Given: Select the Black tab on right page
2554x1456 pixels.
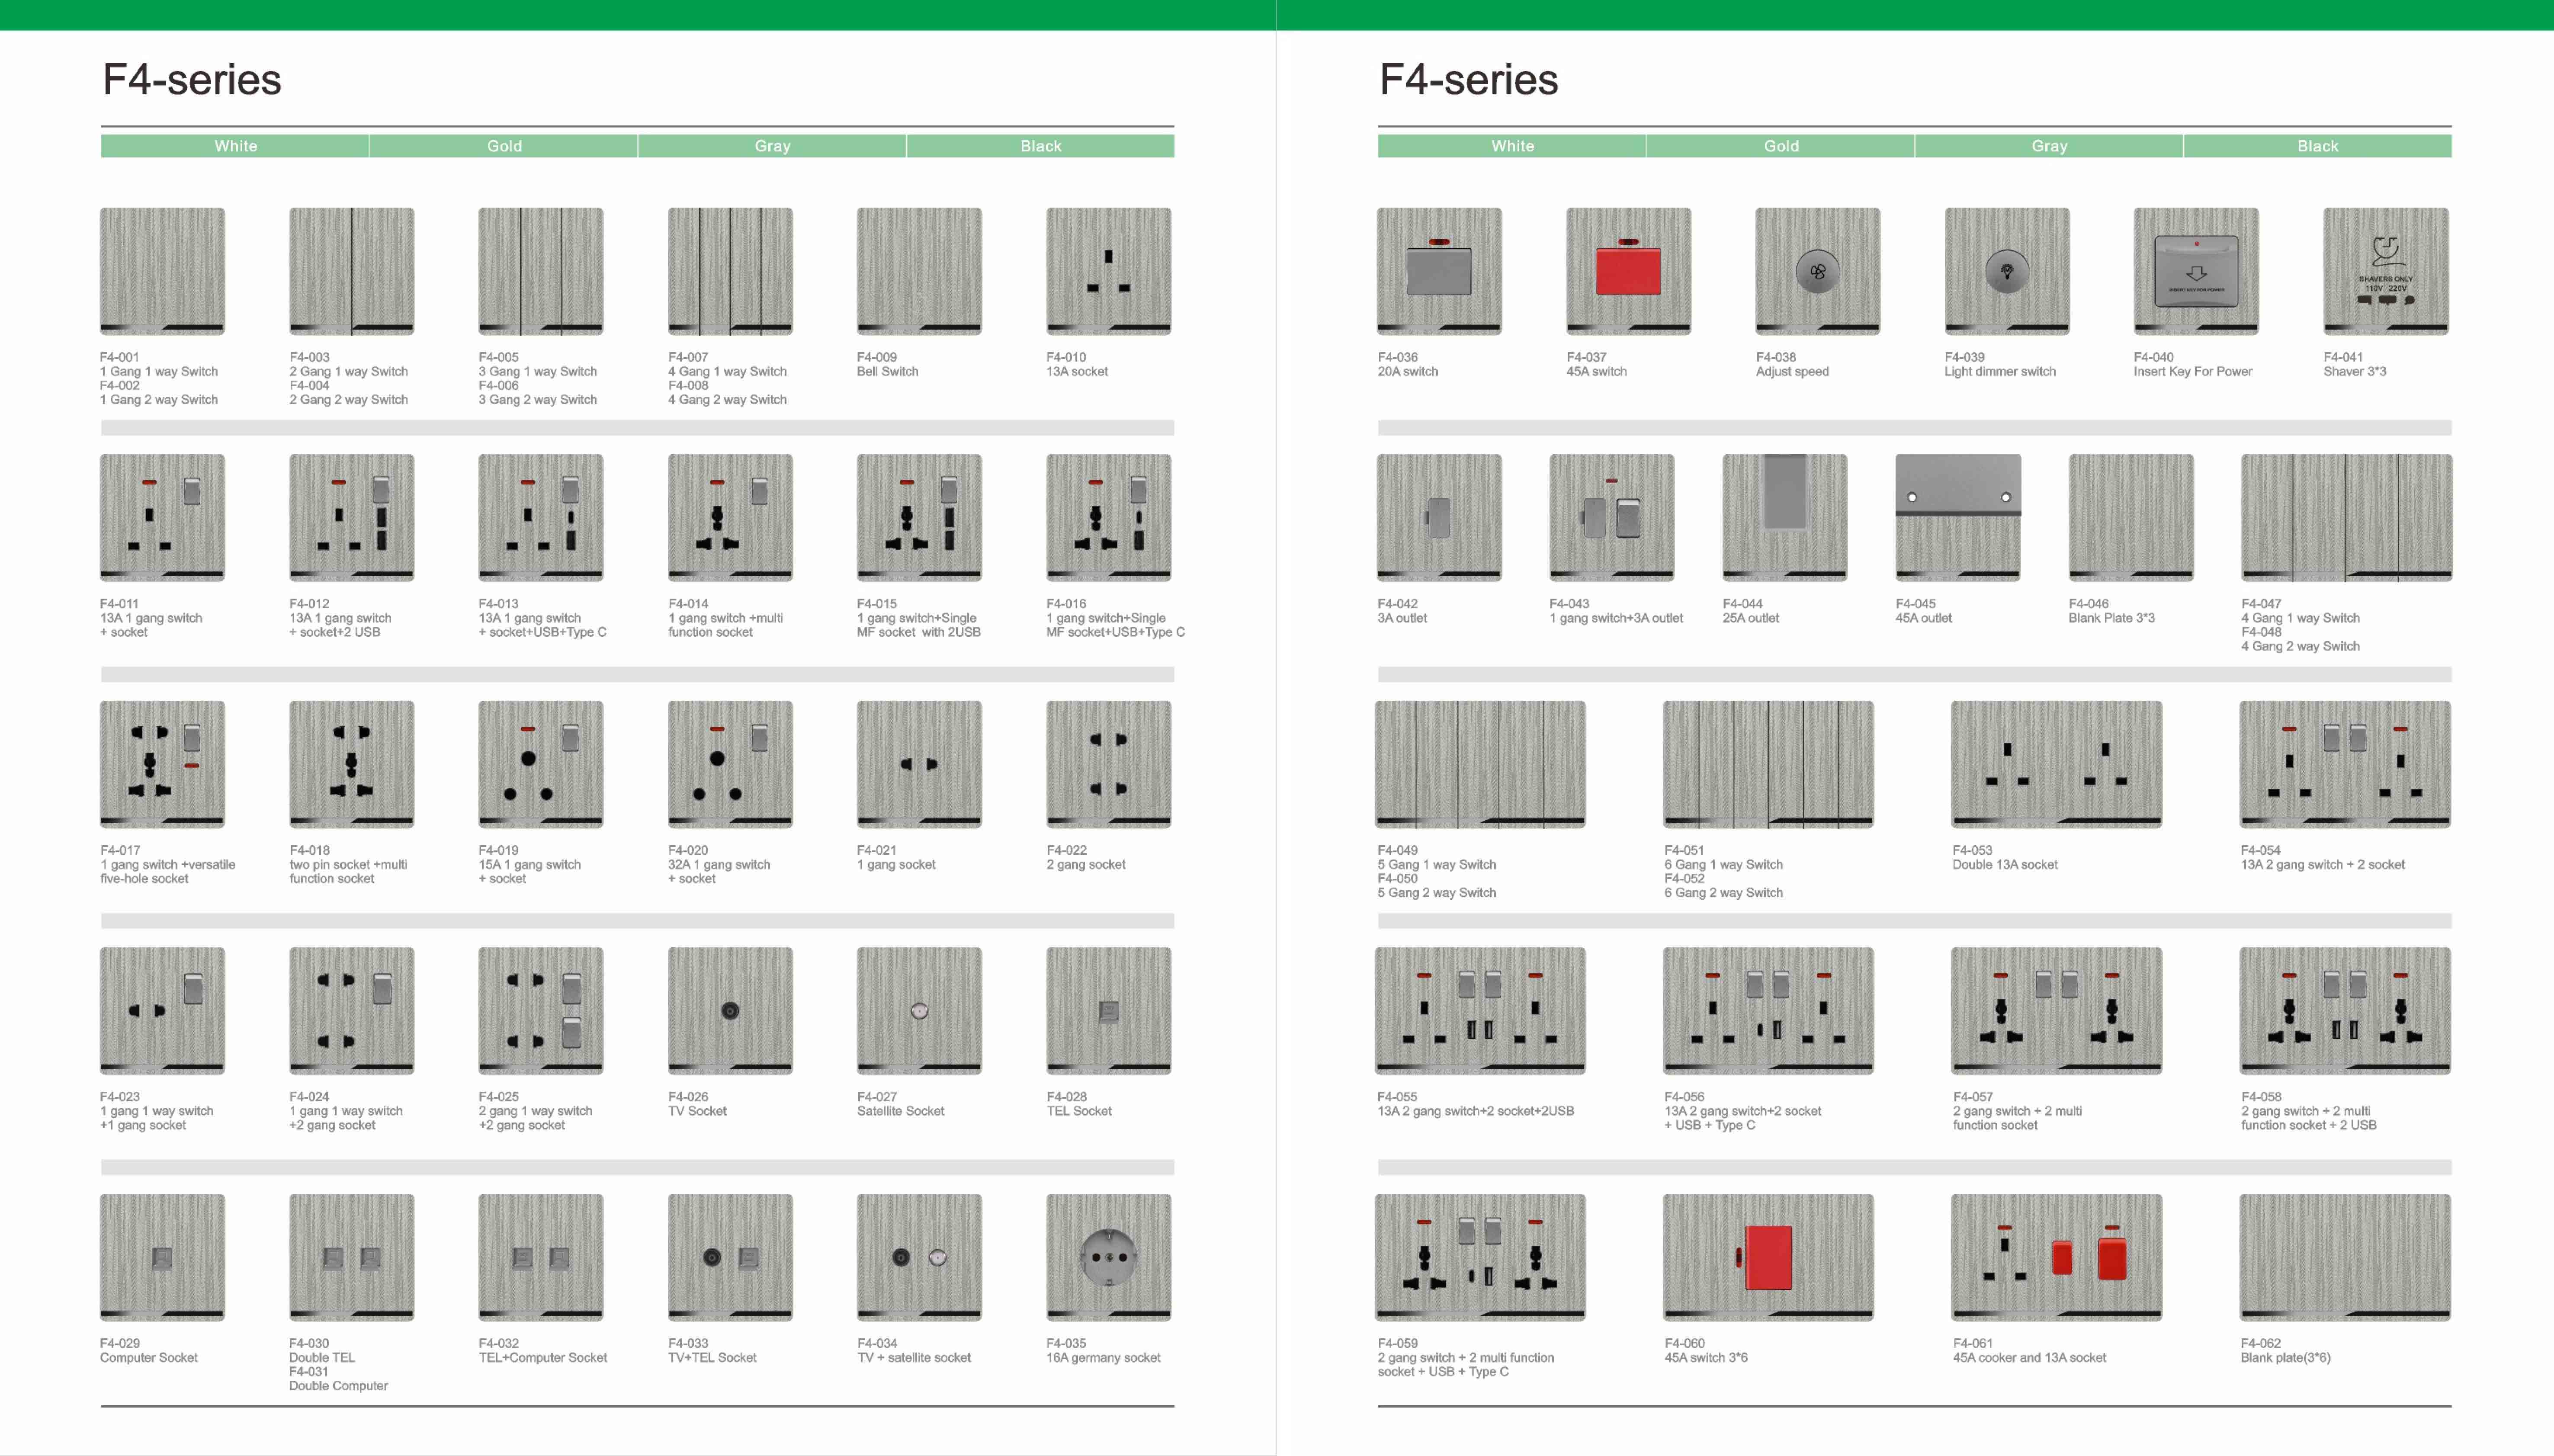Looking at the screenshot, I should tap(2318, 146).
